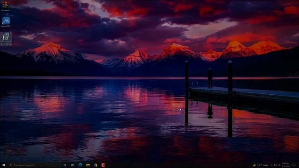Open Cortana circle icon in taskbar
The height and width of the screenshot is (168, 299).
coord(65,165)
